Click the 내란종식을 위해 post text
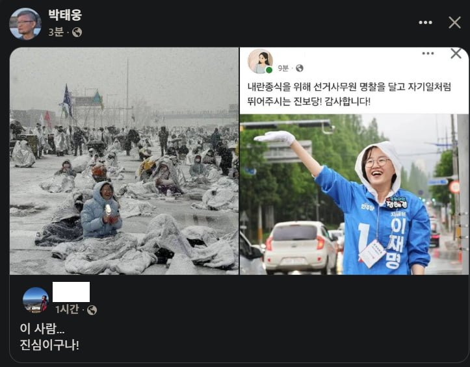 pyautogui.click(x=349, y=94)
